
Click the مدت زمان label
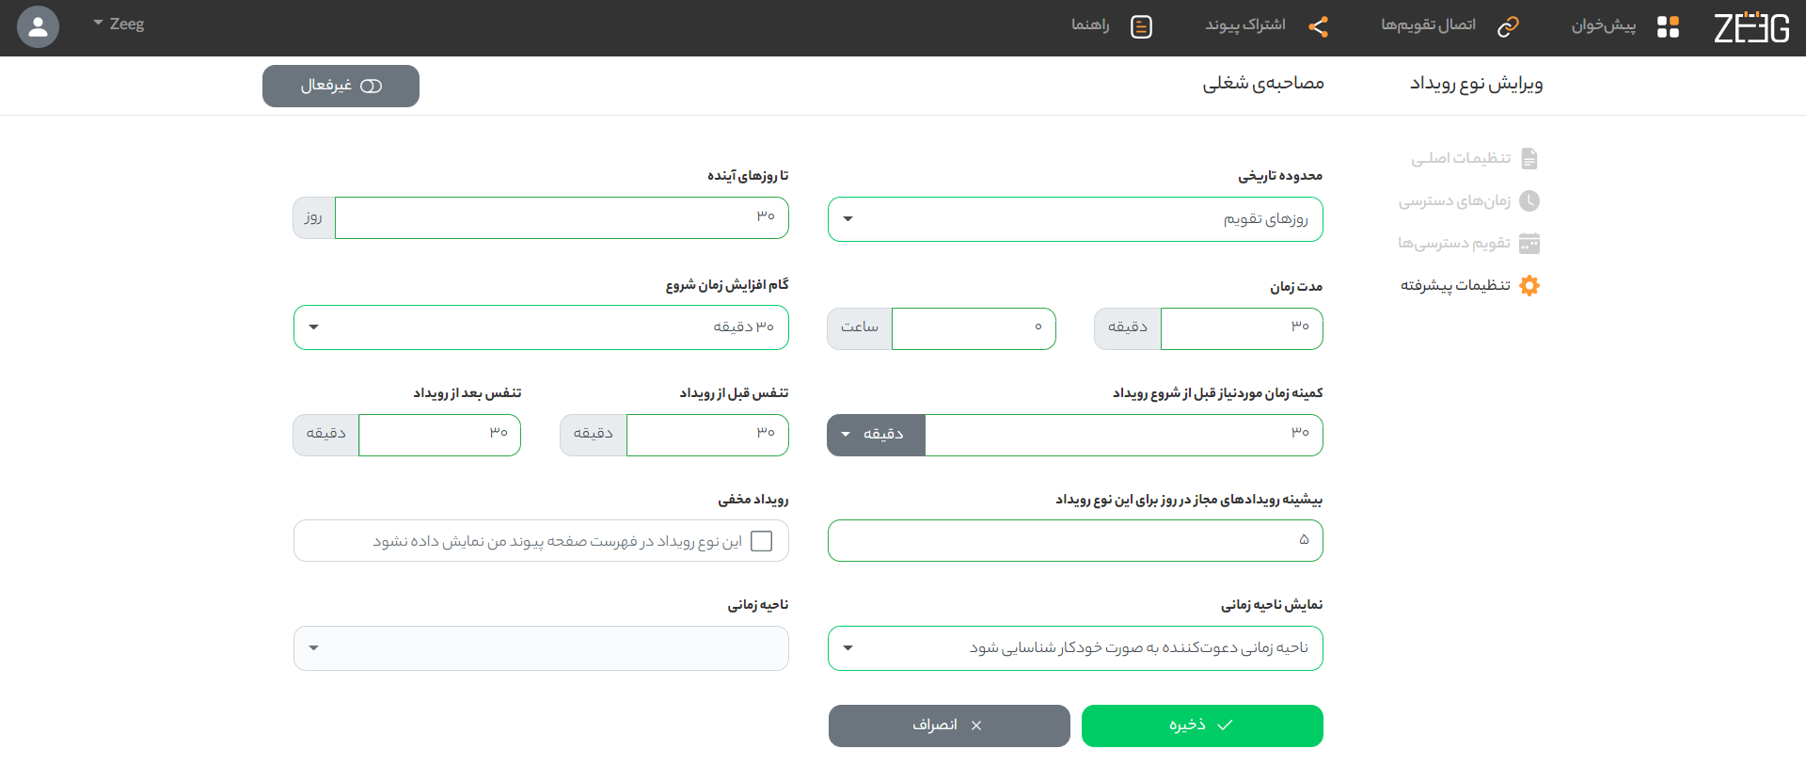click(x=1296, y=286)
